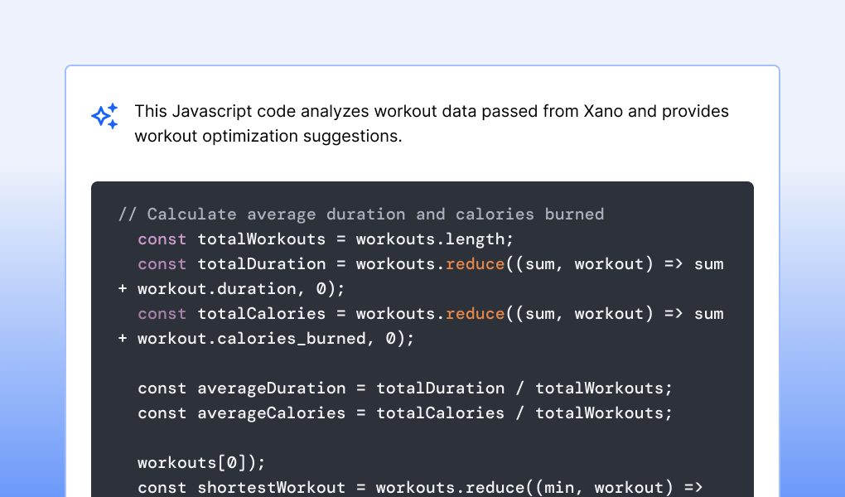Click the highlighted reduce keyword on totalDuration line
The image size is (845, 497).
(x=475, y=263)
